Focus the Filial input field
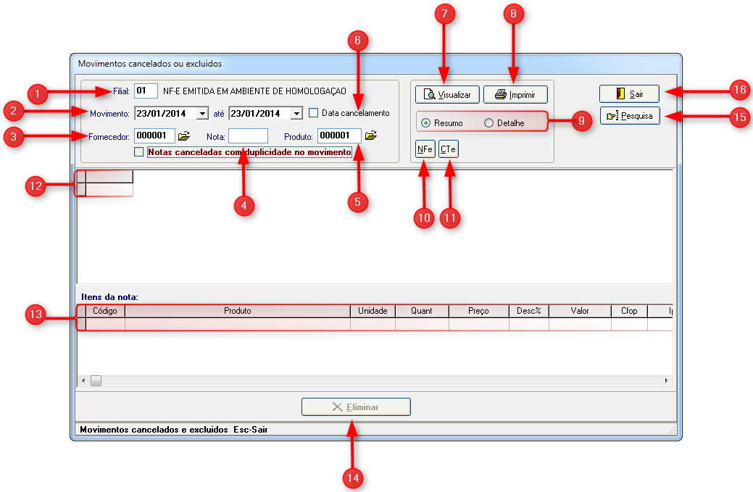 tap(146, 91)
